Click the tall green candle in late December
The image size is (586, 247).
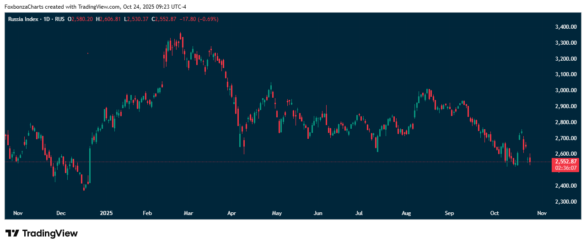coord(90,164)
